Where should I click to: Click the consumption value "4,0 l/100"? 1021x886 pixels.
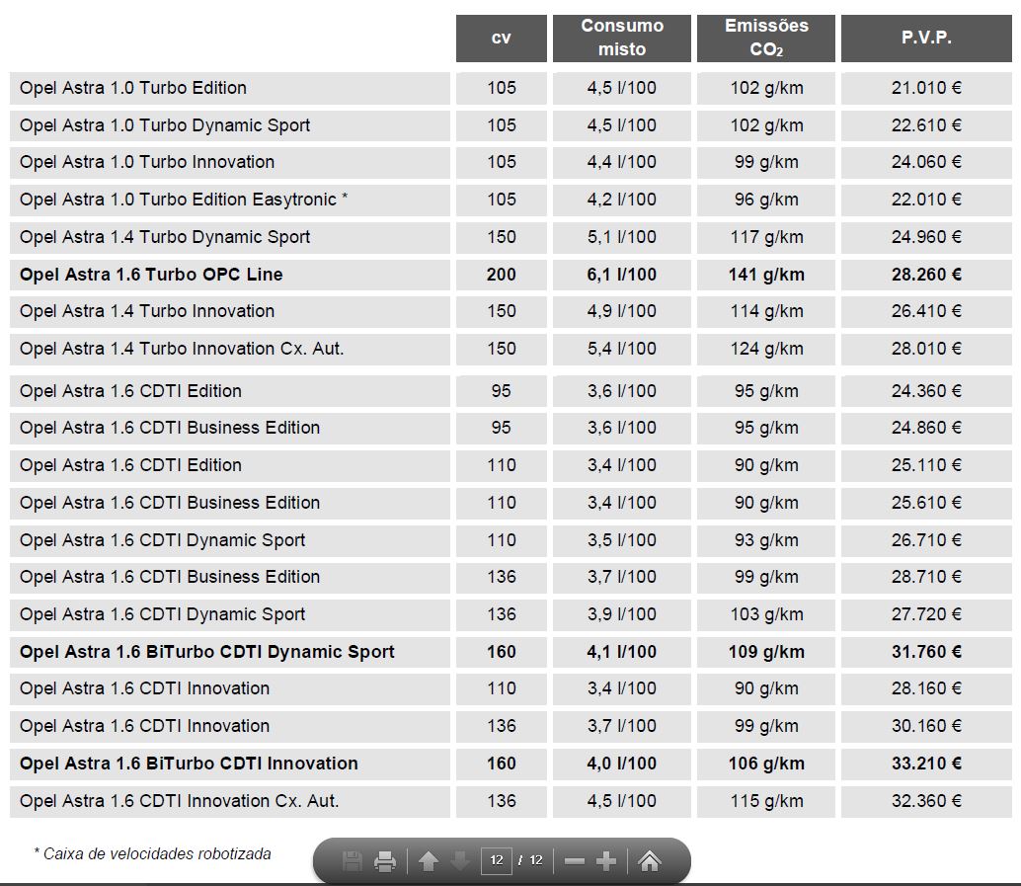tap(622, 764)
